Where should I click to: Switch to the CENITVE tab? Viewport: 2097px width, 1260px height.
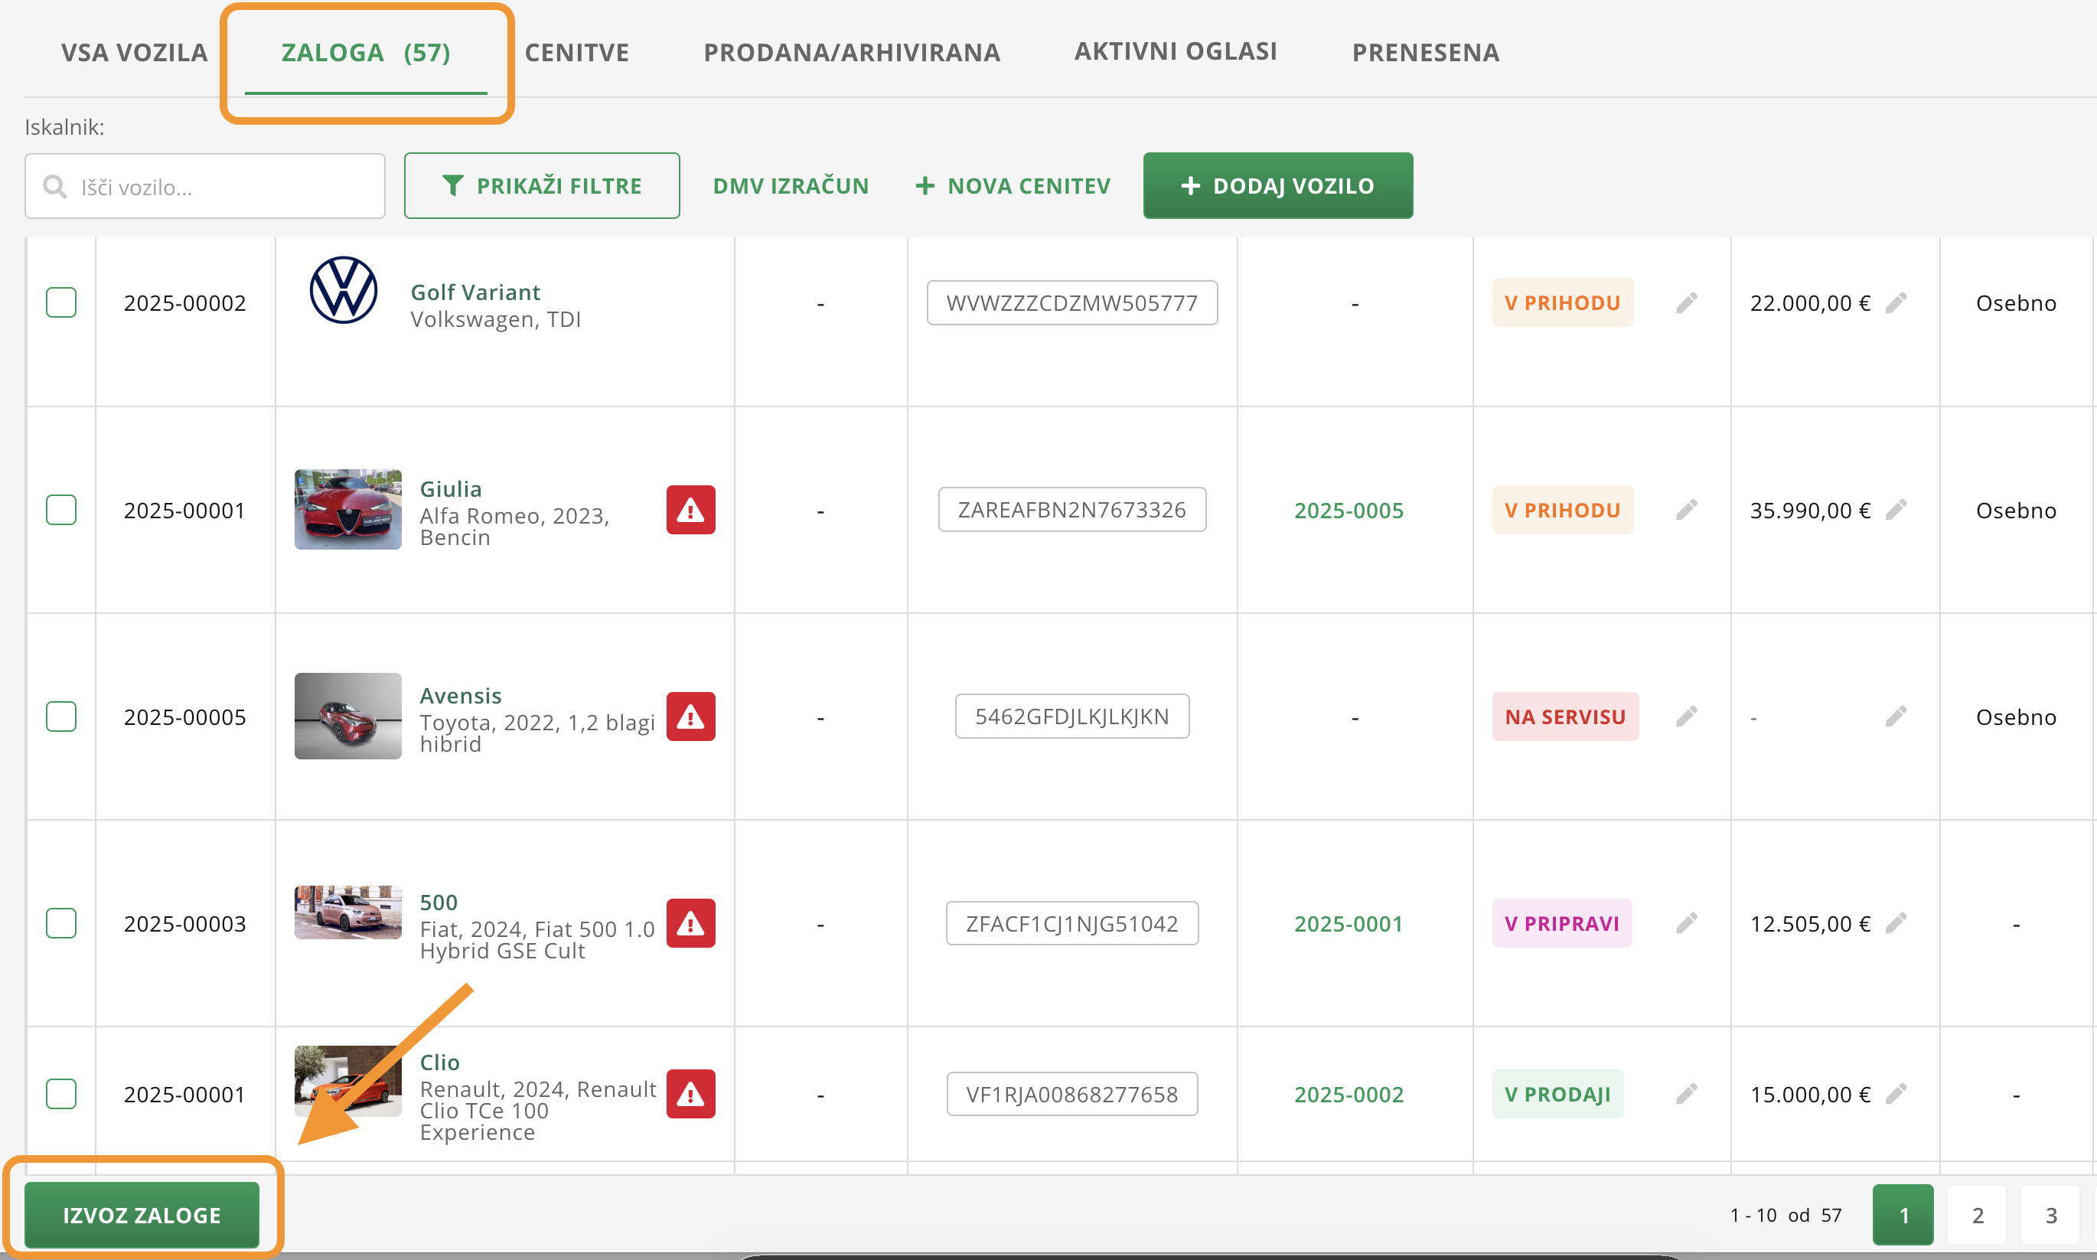tap(576, 53)
